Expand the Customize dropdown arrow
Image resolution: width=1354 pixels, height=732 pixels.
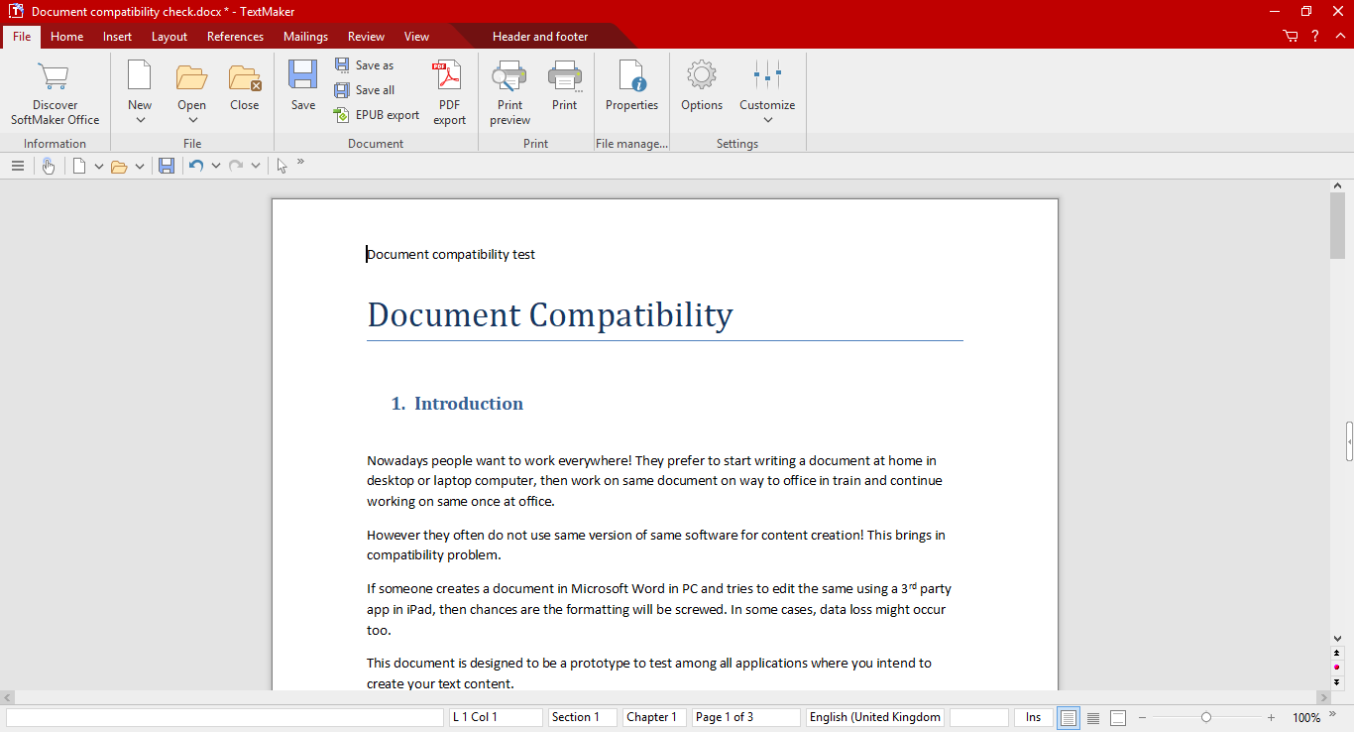767,120
